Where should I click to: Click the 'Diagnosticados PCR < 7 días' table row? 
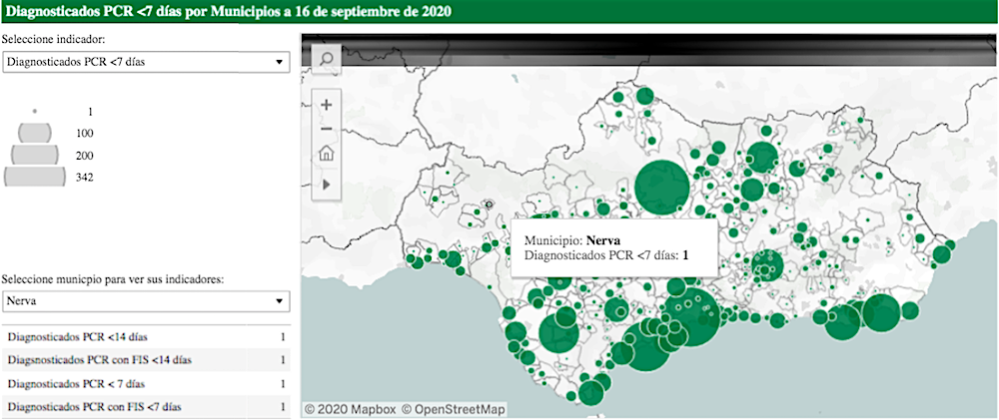(146, 383)
